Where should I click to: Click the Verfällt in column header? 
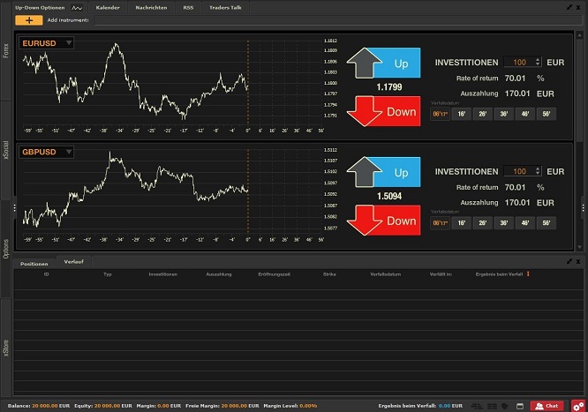441,274
